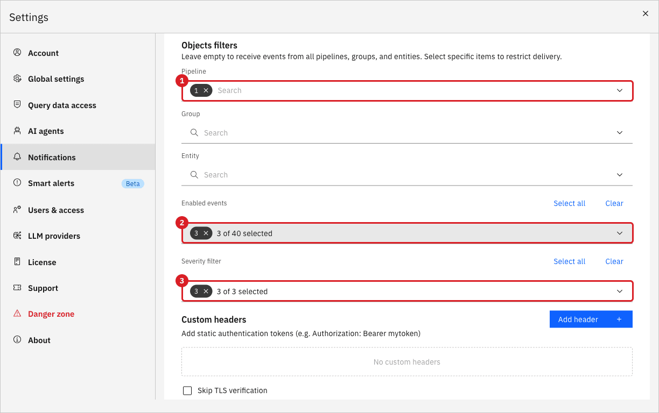
Task: Expand the Group dropdown chevron
Action: coord(620,133)
